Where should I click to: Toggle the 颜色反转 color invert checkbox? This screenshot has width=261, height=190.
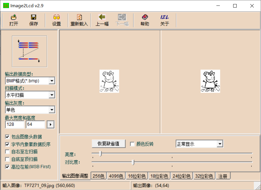pyautogui.click(x=132, y=144)
